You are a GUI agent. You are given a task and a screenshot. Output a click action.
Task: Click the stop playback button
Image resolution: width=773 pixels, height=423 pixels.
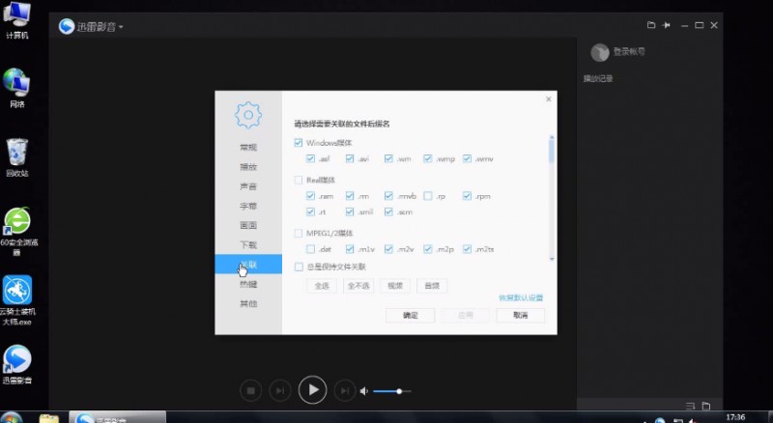click(x=250, y=391)
